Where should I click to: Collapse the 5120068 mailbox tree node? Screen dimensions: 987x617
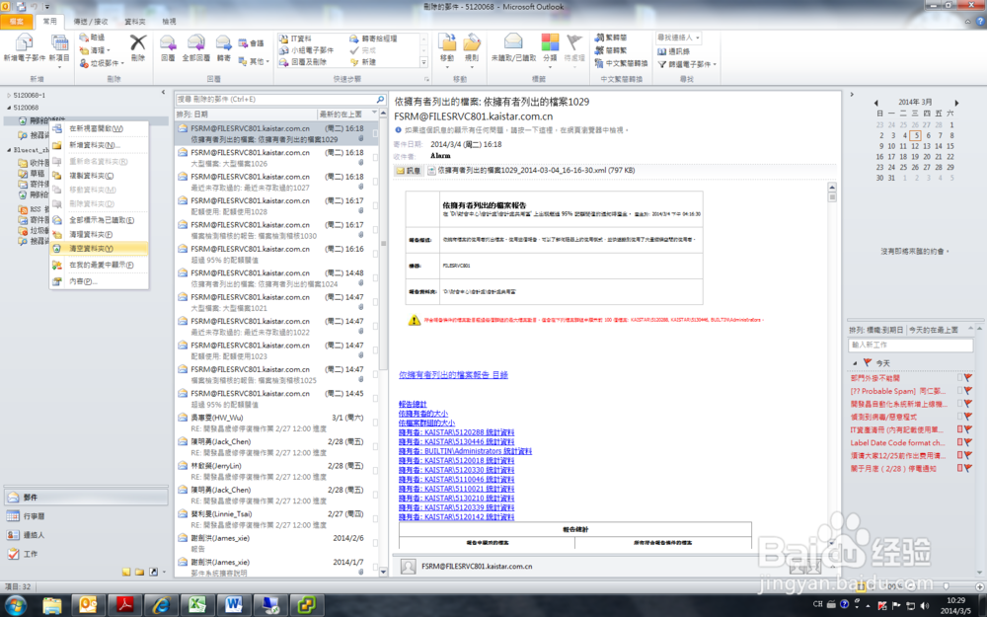point(9,108)
